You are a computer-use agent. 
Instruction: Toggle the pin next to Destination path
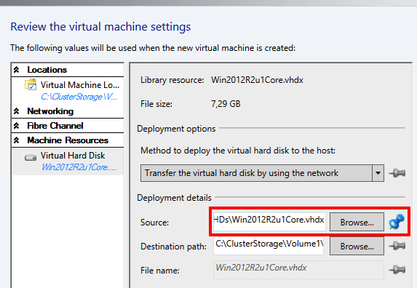point(397,246)
